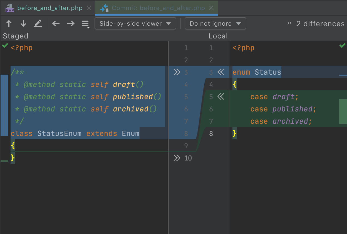Go to next file with right arrow
The image size is (347, 234).
click(x=71, y=24)
